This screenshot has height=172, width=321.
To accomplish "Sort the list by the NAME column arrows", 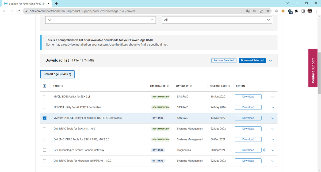I will coord(62,86).
